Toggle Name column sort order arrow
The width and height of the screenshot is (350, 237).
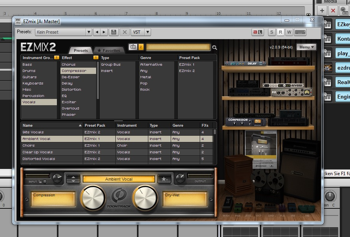coord(80,126)
